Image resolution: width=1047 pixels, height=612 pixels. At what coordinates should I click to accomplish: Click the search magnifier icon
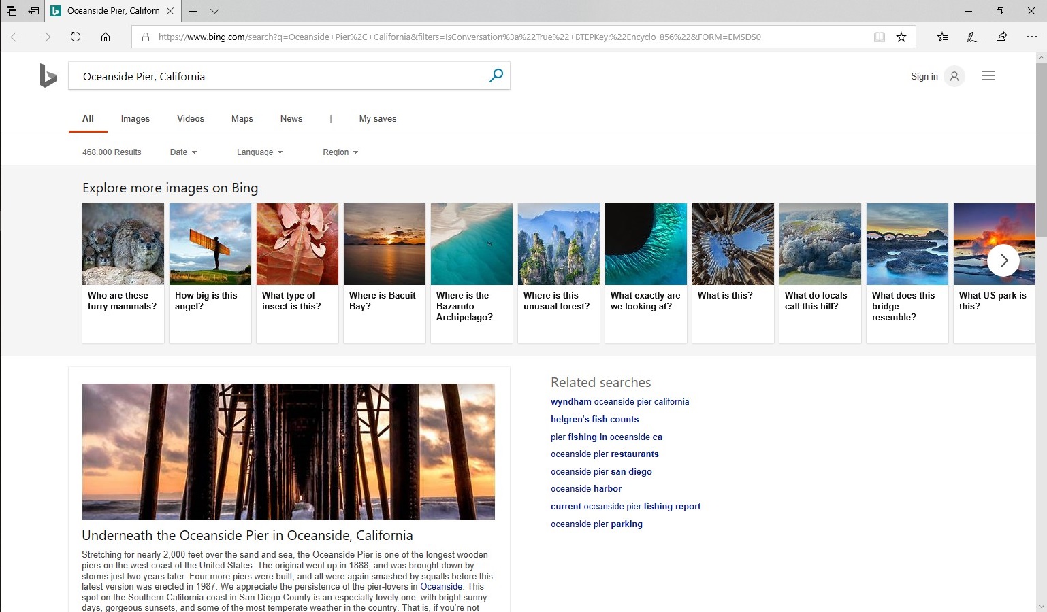pos(496,75)
